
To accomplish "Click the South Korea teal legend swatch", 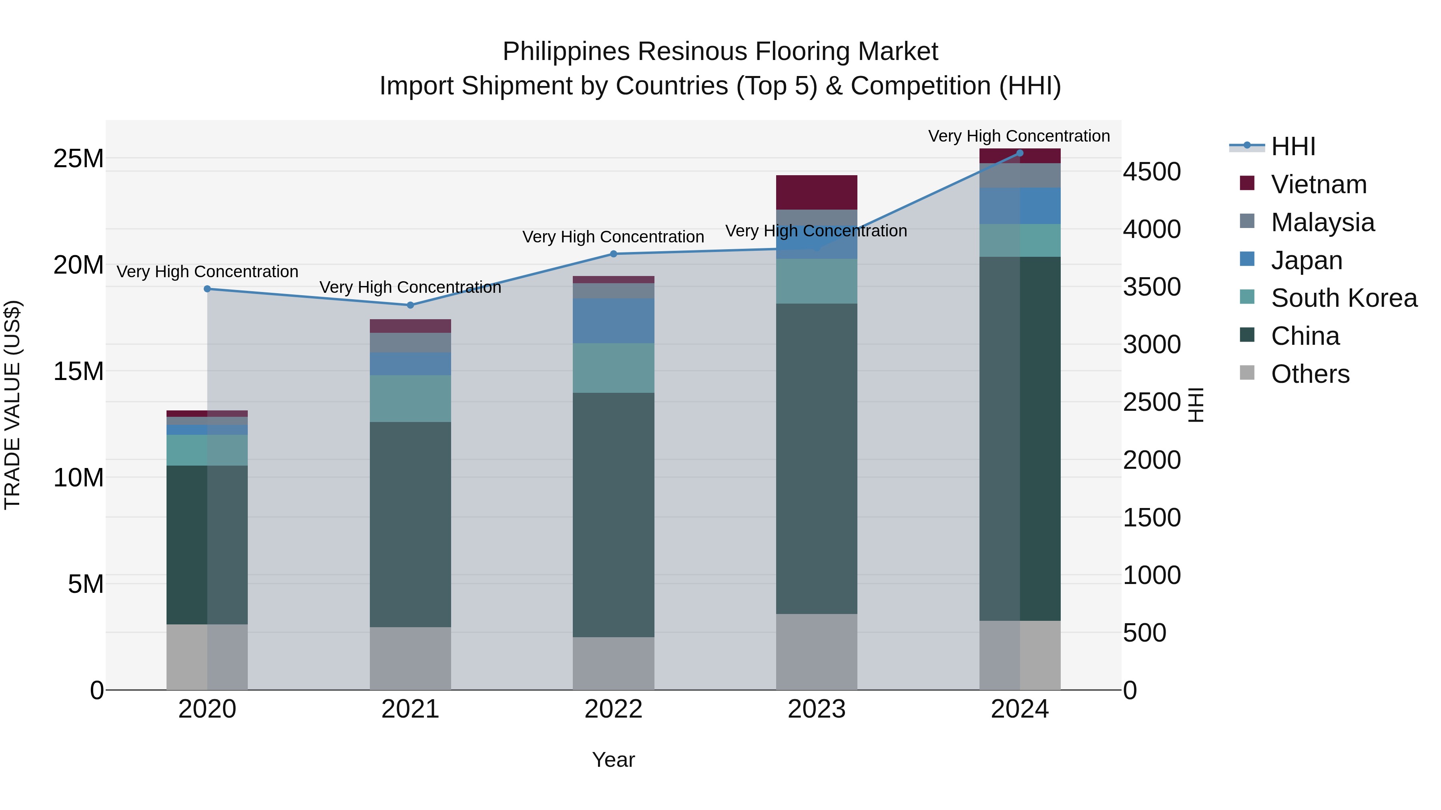I will [x=1247, y=297].
